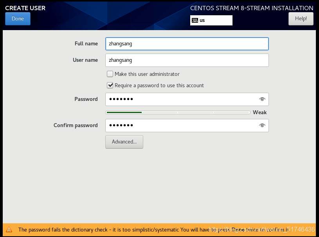Click the us keyboard layout indicator
This screenshot has width=319, height=237.
211,20
